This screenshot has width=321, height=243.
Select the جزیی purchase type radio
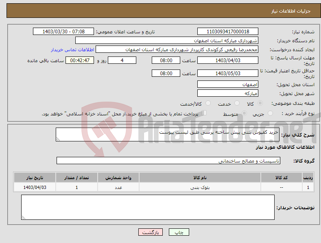click(x=270, y=113)
